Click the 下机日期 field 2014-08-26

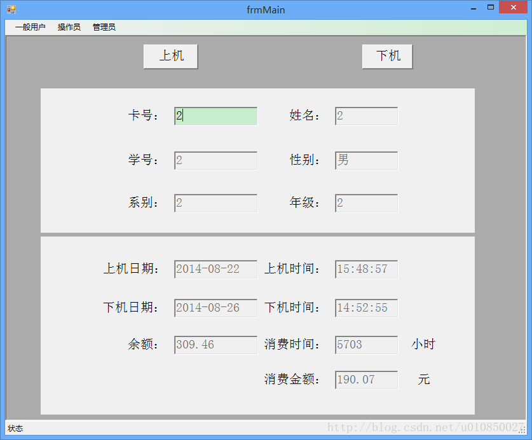tap(215, 308)
